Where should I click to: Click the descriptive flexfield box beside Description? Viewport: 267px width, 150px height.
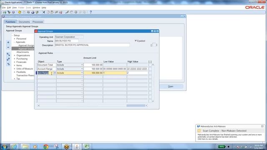coord(154,45)
